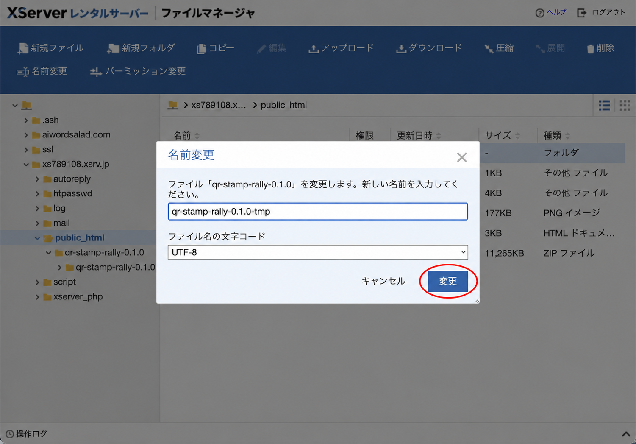Open the UTF-8 character code dropdown
The height and width of the screenshot is (444, 636).
(318, 252)
